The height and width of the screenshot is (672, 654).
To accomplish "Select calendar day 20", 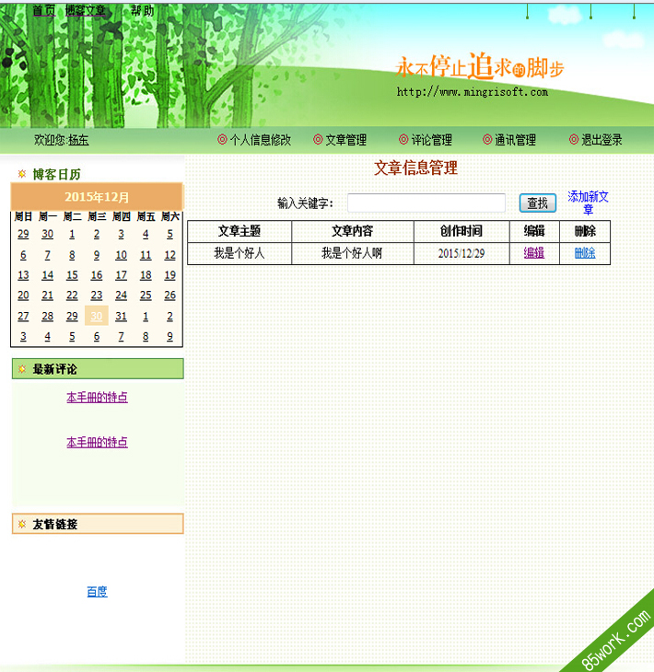I will click(x=23, y=295).
